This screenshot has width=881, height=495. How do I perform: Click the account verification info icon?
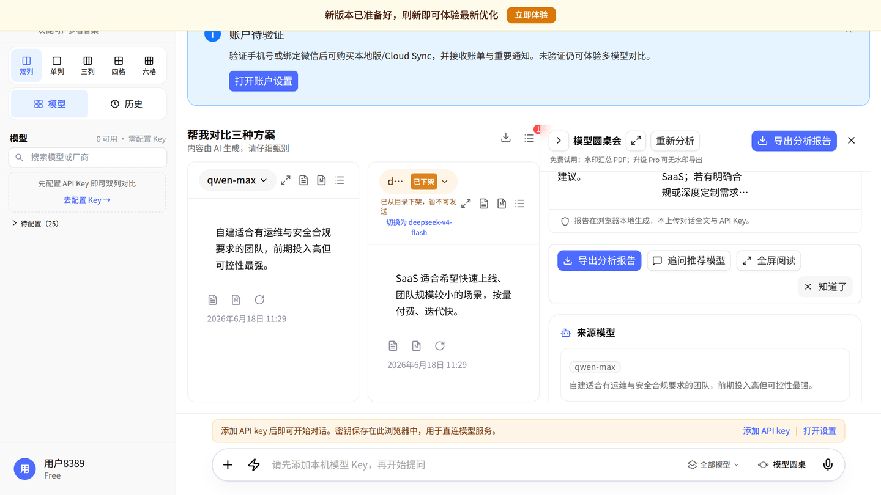pyautogui.click(x=212, y=35)
